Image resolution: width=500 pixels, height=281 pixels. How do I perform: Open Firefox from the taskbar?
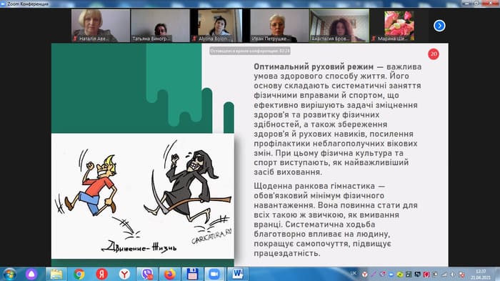170,274
